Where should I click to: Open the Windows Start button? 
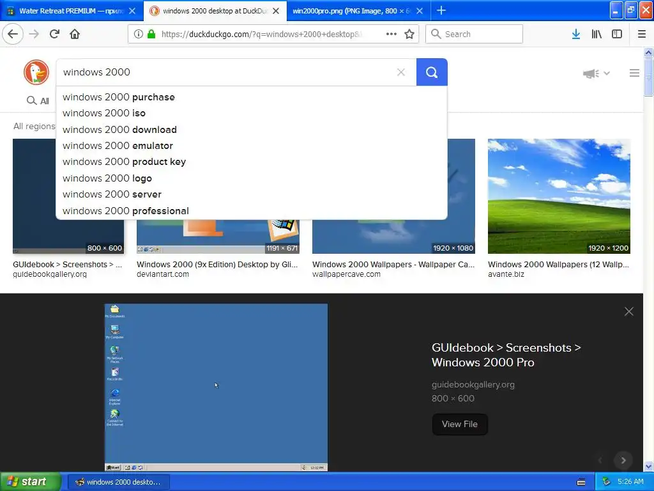pos(31,482)
